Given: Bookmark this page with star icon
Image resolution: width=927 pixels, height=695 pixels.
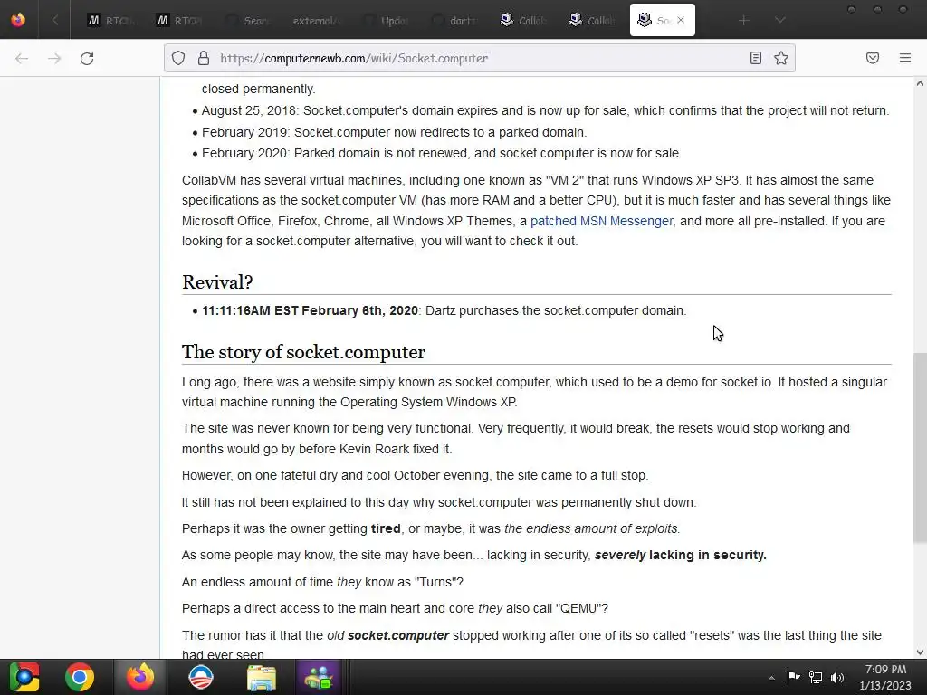Looking at the screenshot, I should (x=781, y=58).
